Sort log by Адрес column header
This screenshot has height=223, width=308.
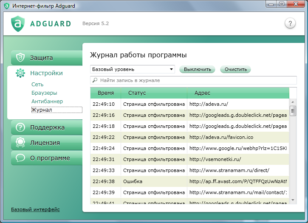click(238, 93)
